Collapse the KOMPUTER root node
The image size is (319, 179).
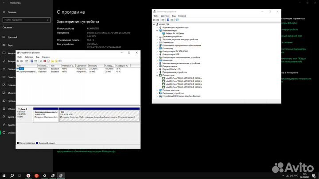pos(154,24)
